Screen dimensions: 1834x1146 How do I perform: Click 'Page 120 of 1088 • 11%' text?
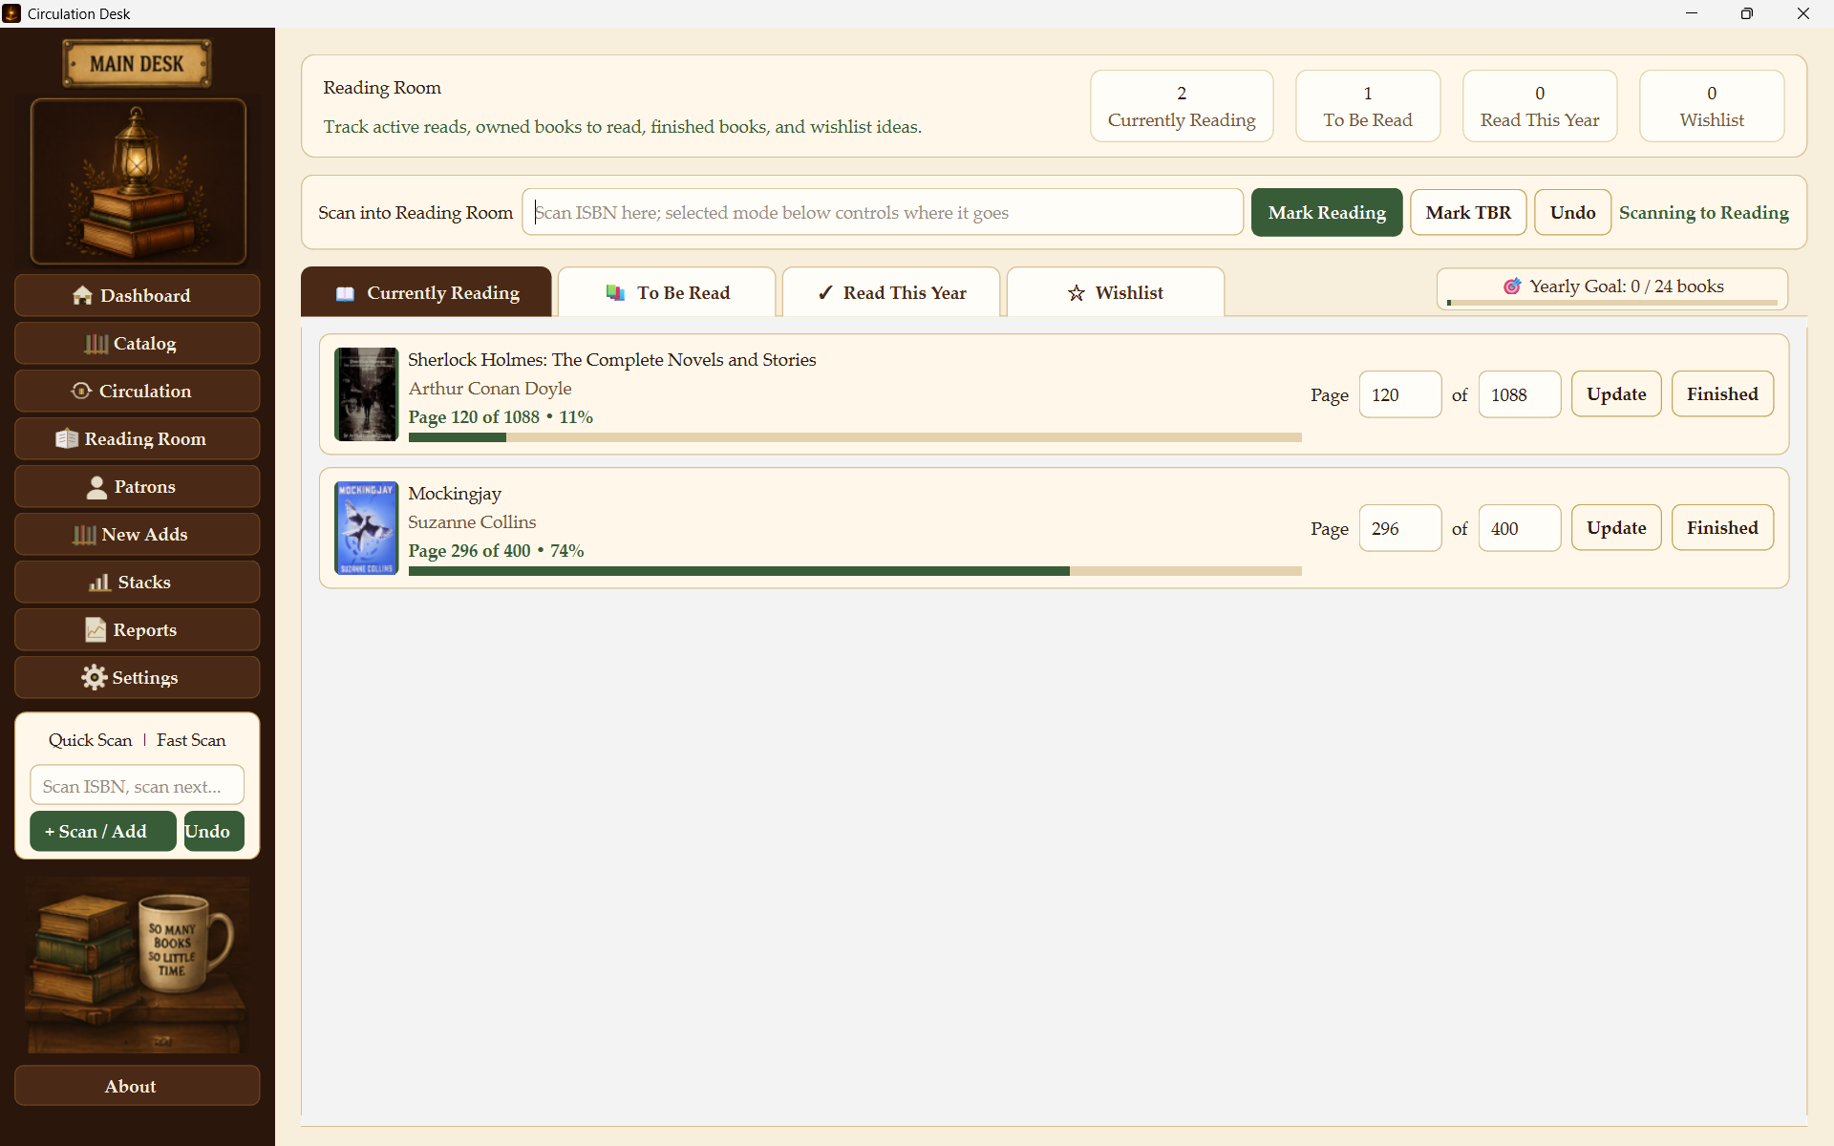click(501, 417)
